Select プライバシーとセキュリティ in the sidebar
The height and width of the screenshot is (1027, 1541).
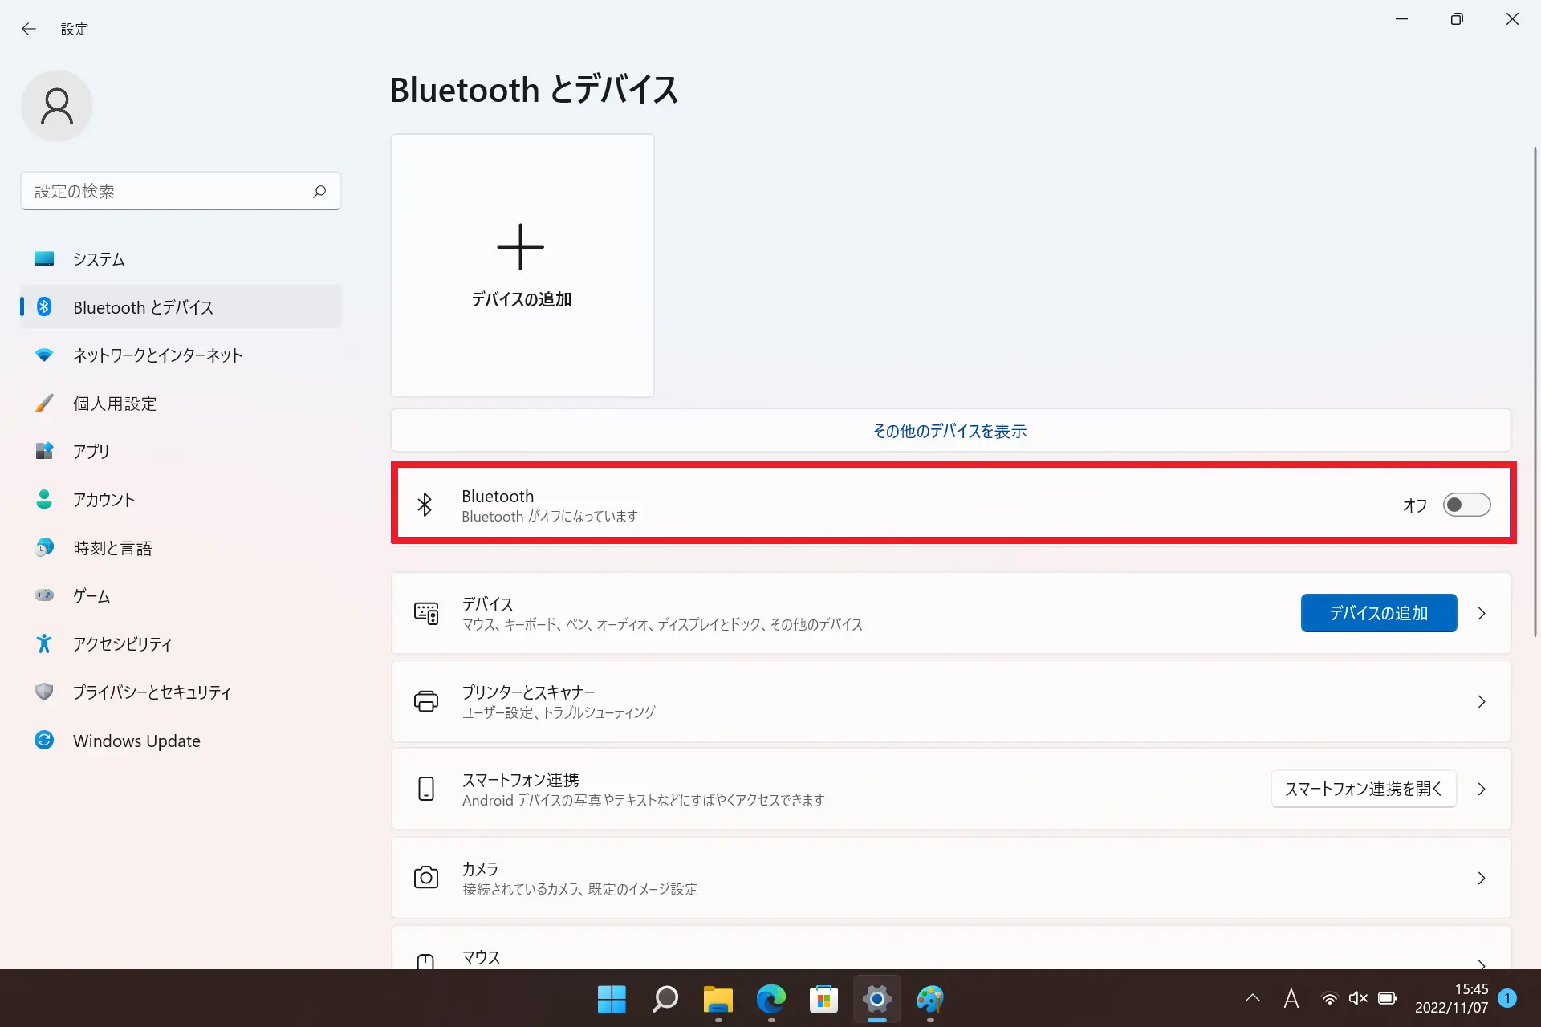[x=152, y=692]
